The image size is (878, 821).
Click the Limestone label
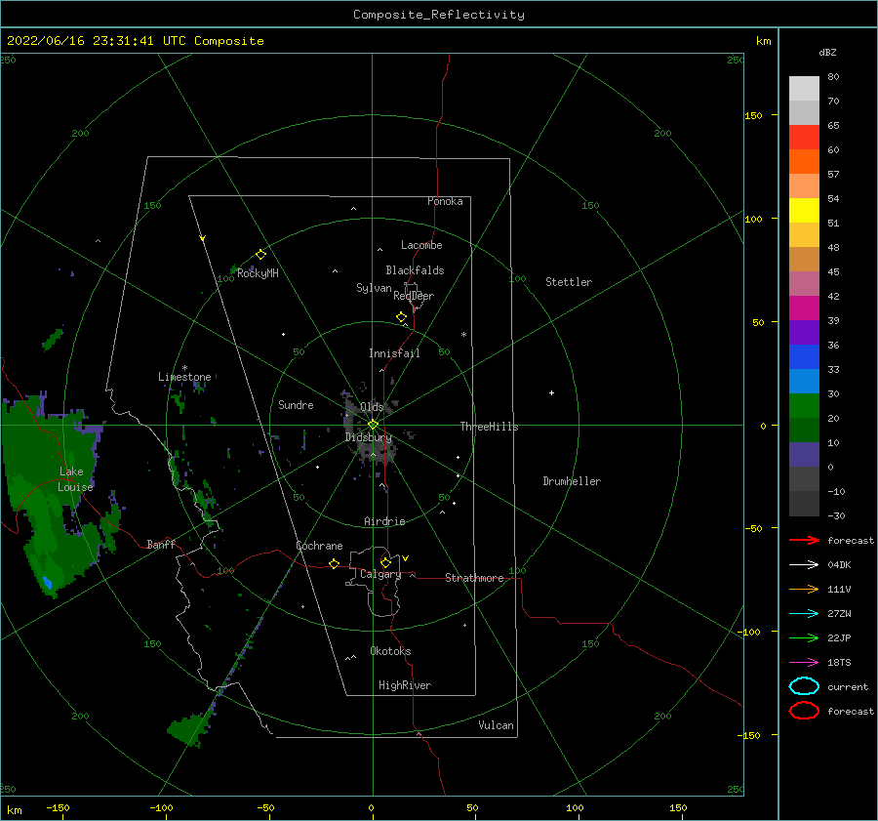pos(184,377)
